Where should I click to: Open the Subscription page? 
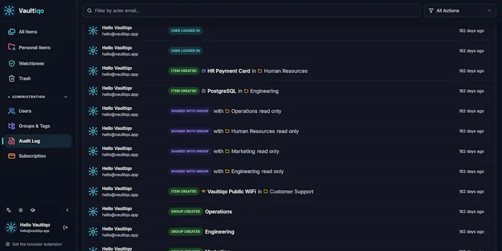[x=38, y=156]
